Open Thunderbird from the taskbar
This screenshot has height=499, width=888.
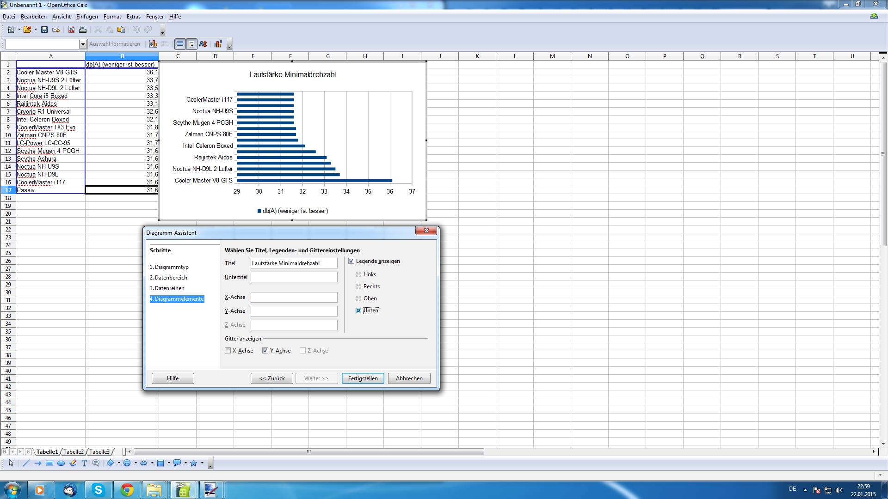(x=70, y=490)
